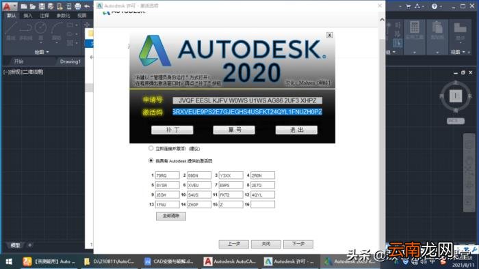Image resolution: width=479 pixels, height=269 pixels.
Task: Expand the ribbon panel dropdown below the calculator icon
Action: click(x=415, y=53)
